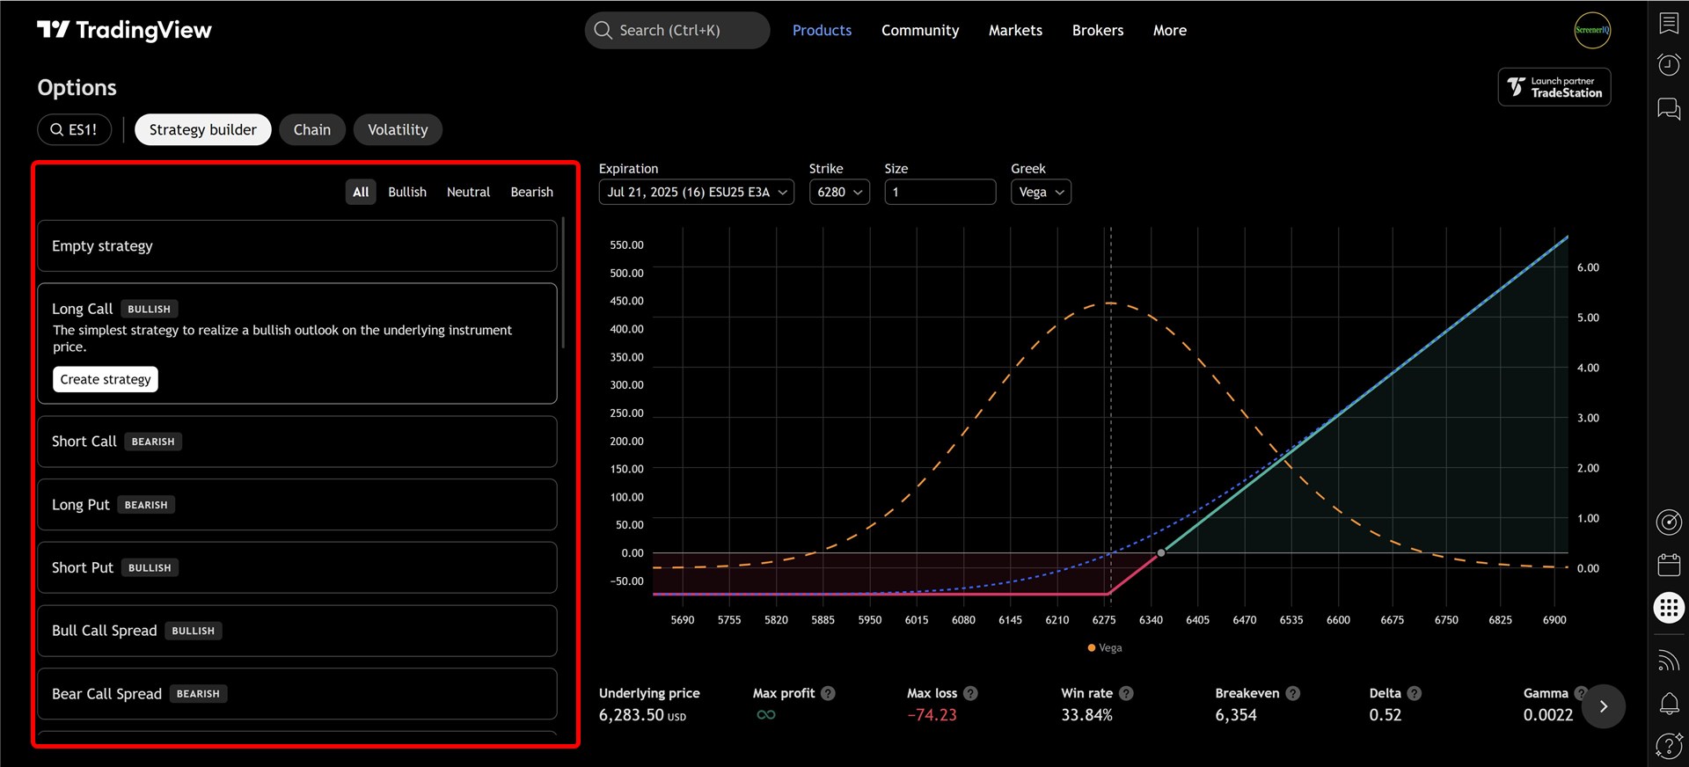The width and height of the screenshot is (1689, 767).
Task: Open the Community menu
Action: point(920,30)
